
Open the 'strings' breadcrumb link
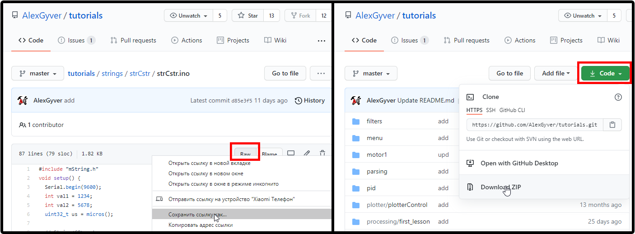click(112, 73)
